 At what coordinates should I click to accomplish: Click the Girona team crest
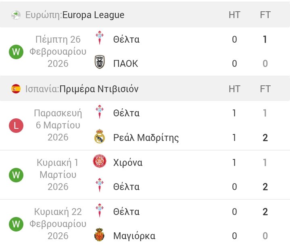coord(99,162)
